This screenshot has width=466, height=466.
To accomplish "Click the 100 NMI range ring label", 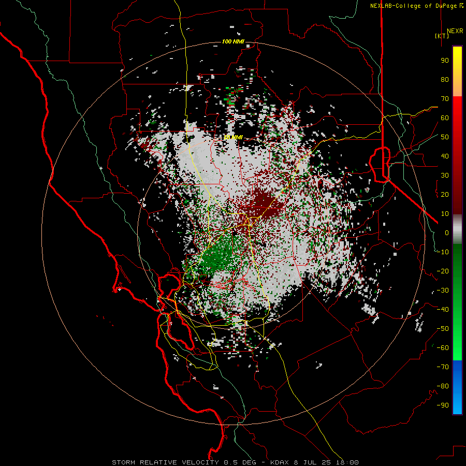I will point(233,41).
